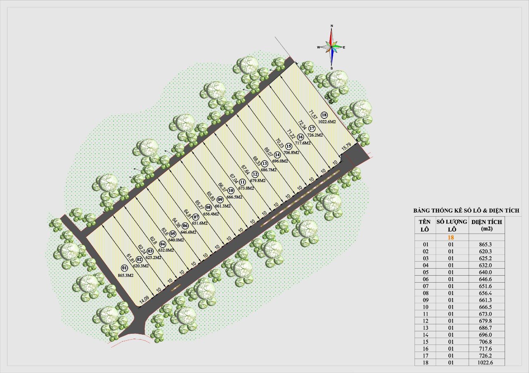Select circled lot marker 08 on the map

[x=208, y=208]
